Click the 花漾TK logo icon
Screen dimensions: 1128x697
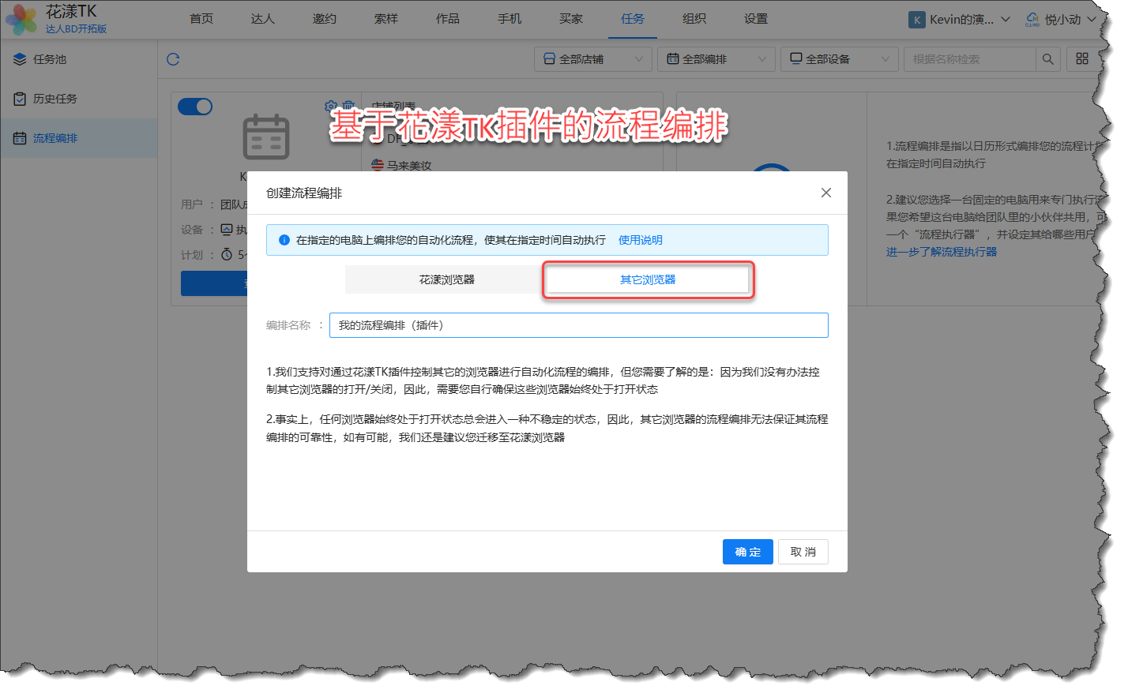[21, 19]
